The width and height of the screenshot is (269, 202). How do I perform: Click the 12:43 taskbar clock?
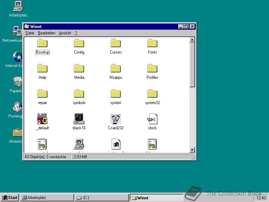(261, 198)
